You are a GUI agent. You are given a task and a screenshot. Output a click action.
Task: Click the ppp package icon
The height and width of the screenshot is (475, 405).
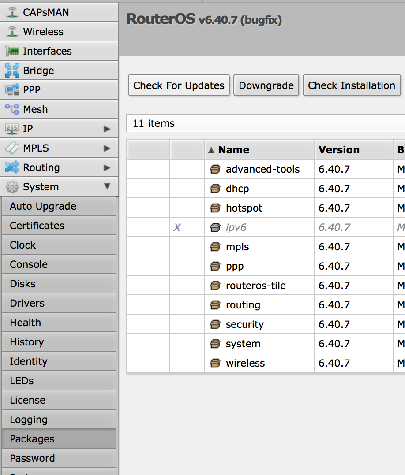point(215,266)
